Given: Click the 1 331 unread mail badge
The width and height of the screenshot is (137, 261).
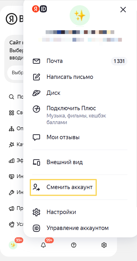Looking at the screenshot, I should pyautogui.click(x=119, y=61).
